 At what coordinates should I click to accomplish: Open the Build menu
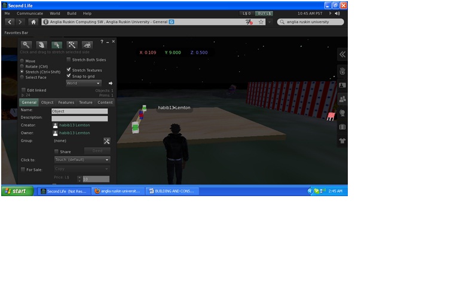tap(72, 14)
